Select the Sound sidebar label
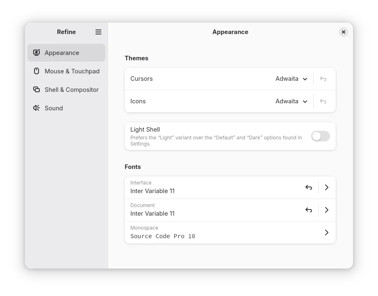 click(54, 108)
